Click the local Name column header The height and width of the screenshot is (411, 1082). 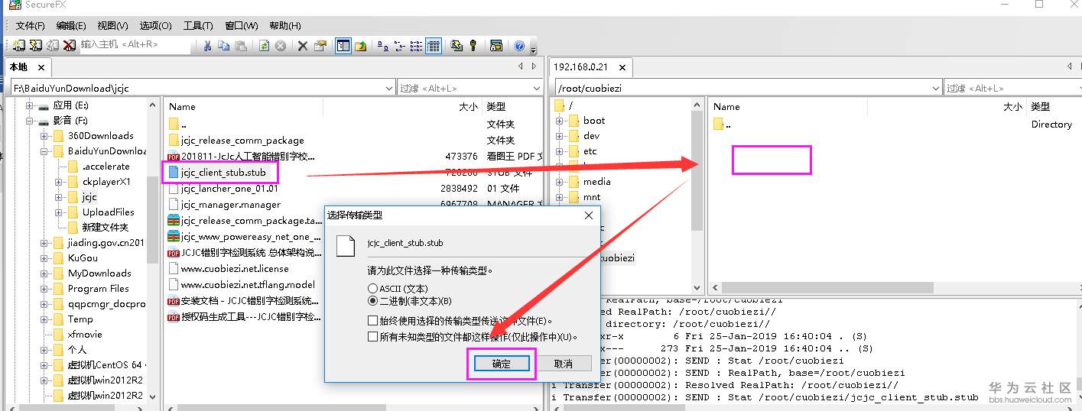pyautogui.click(x=182, y=107)
